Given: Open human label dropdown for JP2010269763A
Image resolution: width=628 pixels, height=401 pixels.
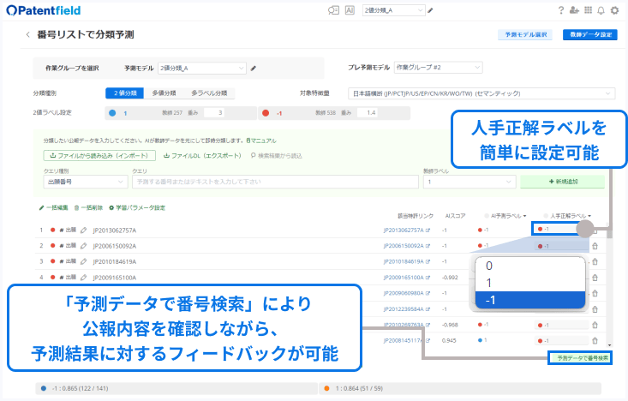Looking at the screenshot, I should click(561, 325).
